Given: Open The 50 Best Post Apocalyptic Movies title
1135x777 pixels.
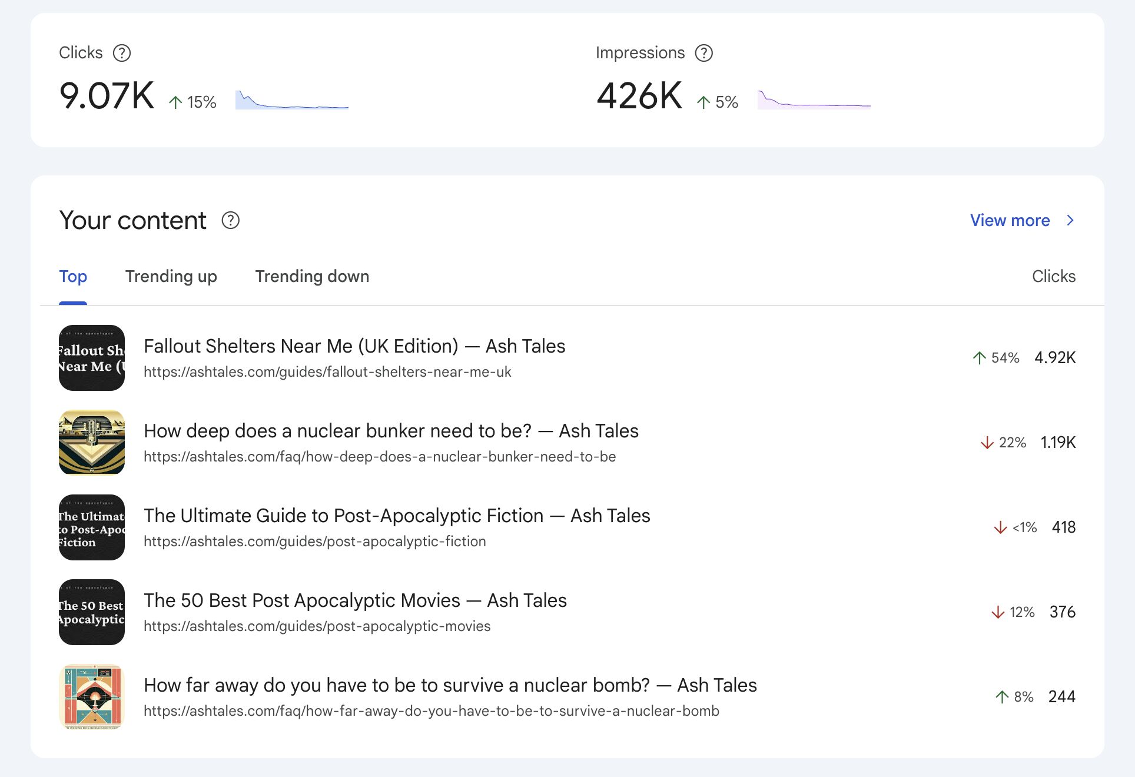Looking at the screenshot, I should tap(355, 600).
